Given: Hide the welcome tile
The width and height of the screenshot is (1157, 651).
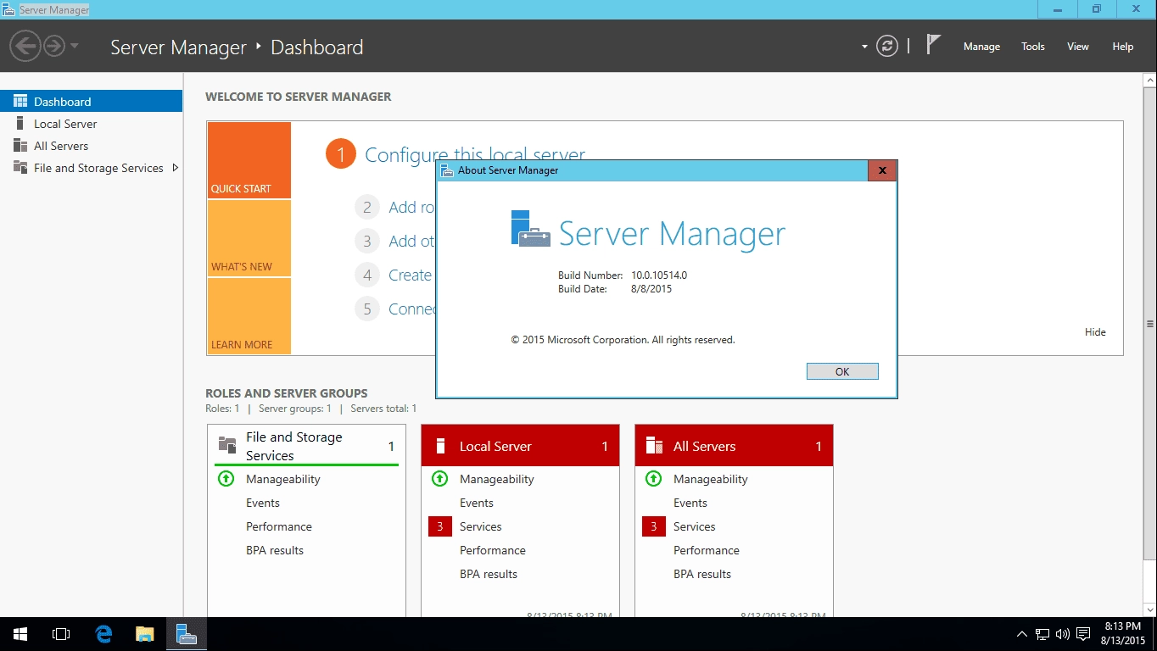Looking at the screenshot, I should click(x=1095, y=331).
